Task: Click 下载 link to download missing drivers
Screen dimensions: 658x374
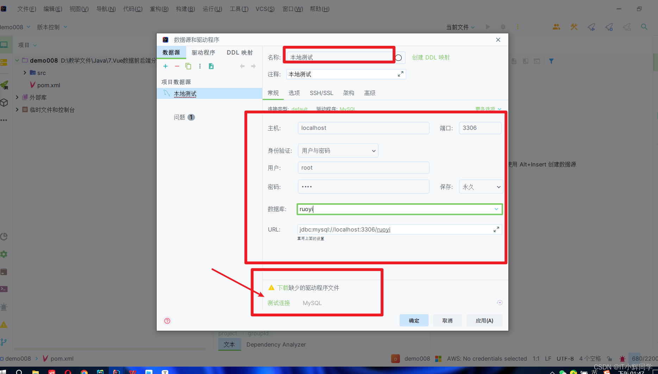Action: [283, 288]
